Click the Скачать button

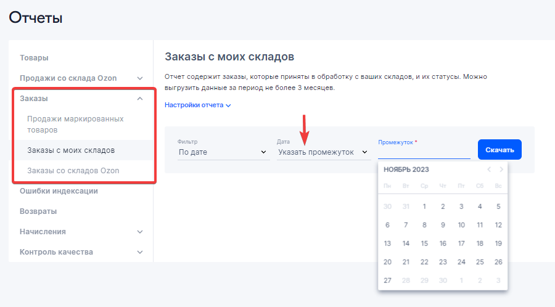coord(499,150)
